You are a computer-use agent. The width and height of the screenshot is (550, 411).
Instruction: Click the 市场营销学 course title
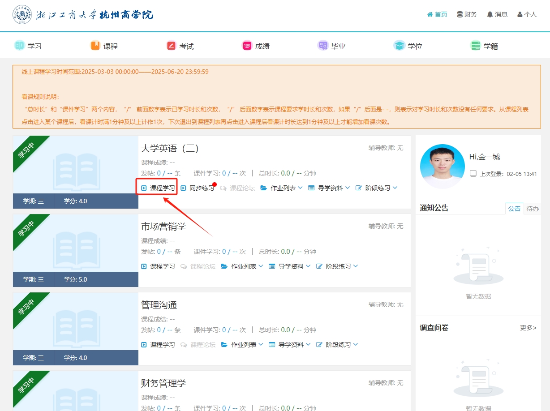pos(163,227)
